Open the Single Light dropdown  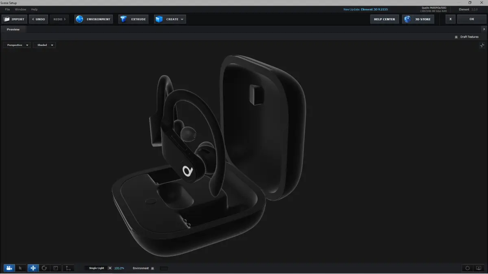[x=98, y=268]
